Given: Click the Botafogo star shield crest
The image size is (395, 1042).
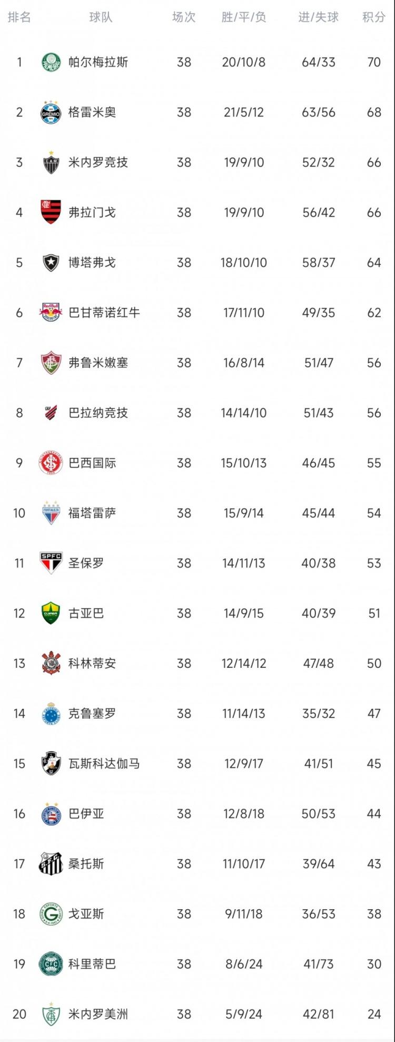Looking at the screenshot, I should tap(51, 262).
